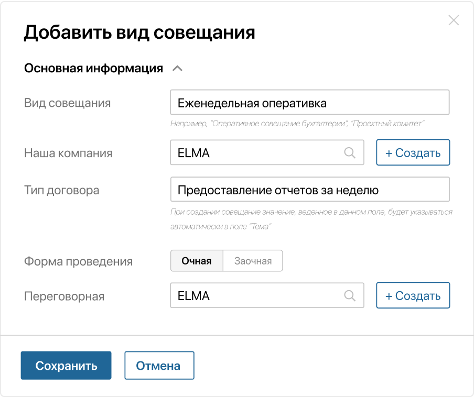The height and width of the screenshot is (397, 474).
Task: Click the chevron near Основная информация
Action: pyautogui.click(x=177, y=68)
